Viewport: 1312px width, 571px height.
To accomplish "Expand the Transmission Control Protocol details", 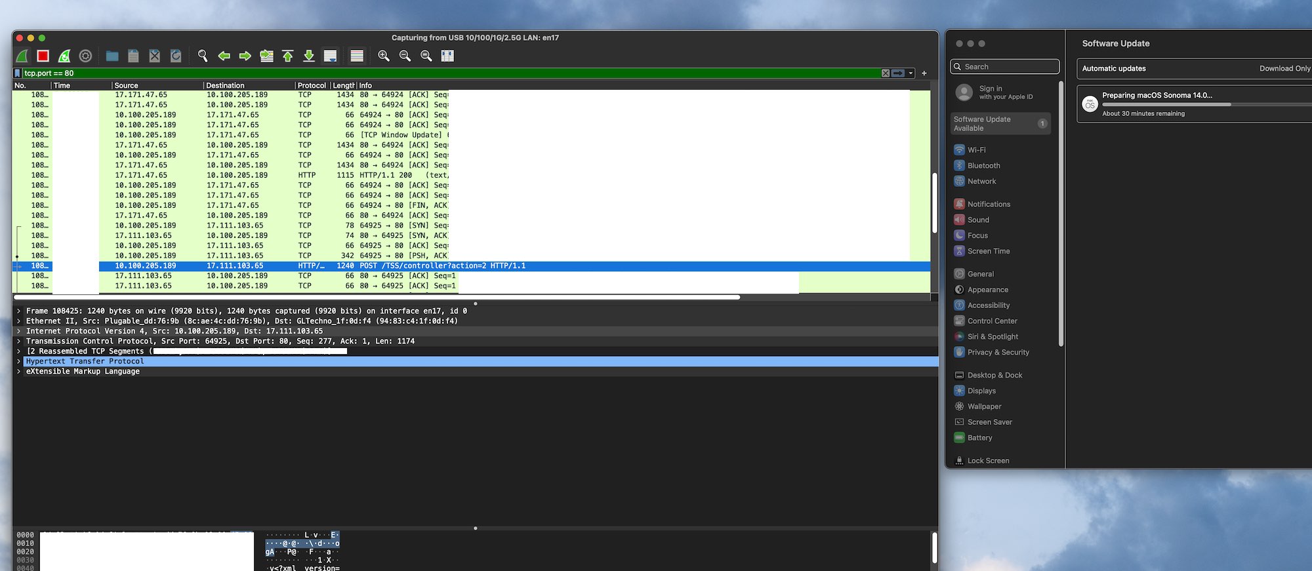I will pyautogui.click(x=19, y=342).
